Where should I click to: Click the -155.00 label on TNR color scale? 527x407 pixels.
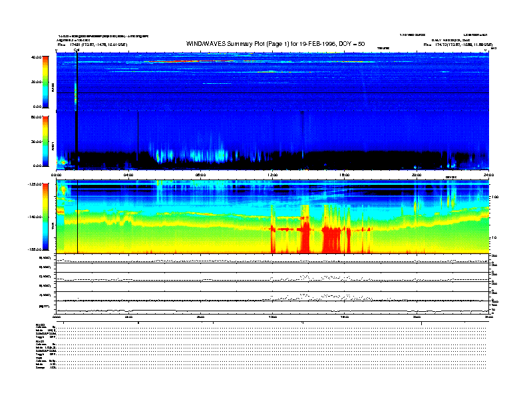(35, 249)
